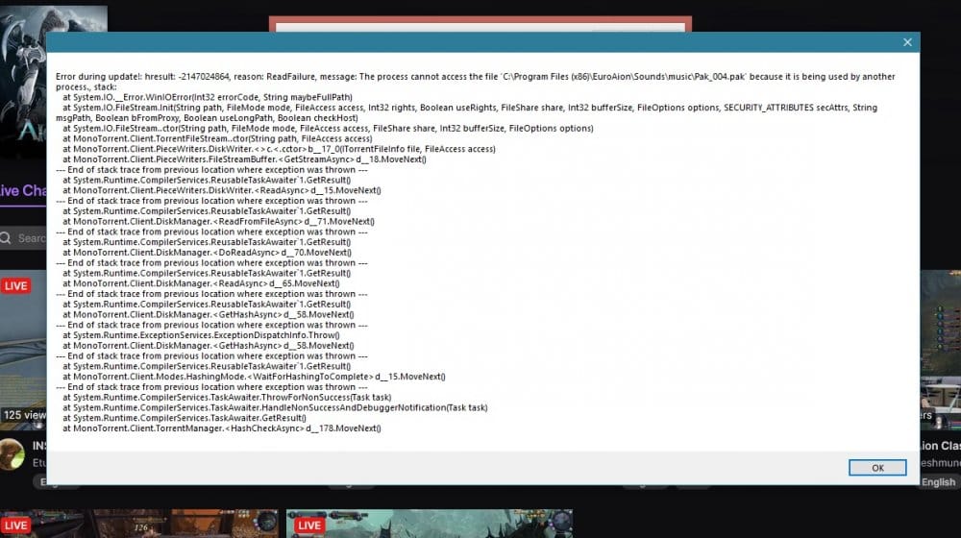Screen dimensions: 961x538
Task: Click the Aion game cover art
Action: point(22,86)
